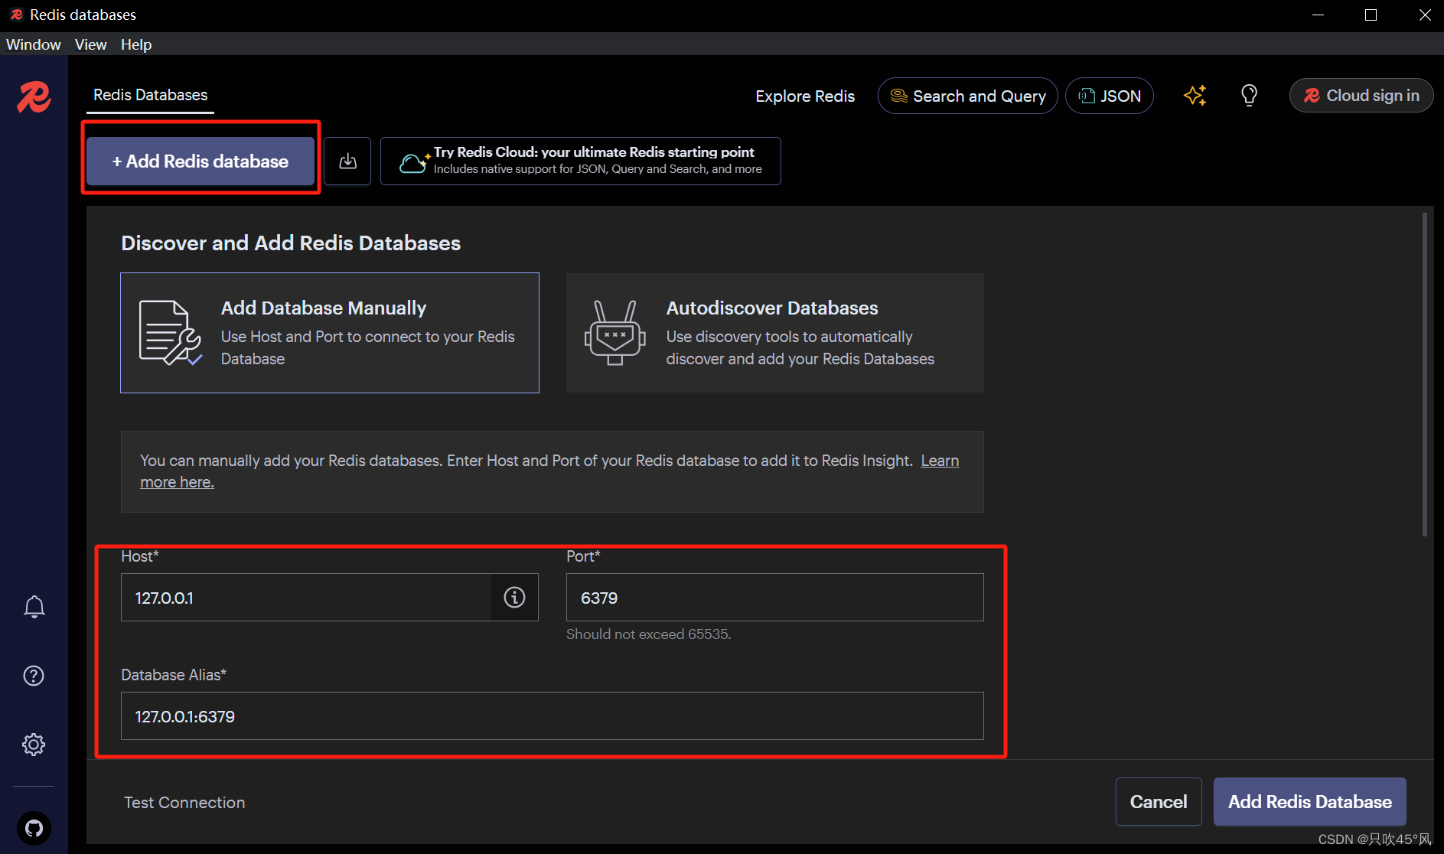Focus the Port input field
The height and width of the screenshot is (854, 1444).
click(x=775, y=597)
